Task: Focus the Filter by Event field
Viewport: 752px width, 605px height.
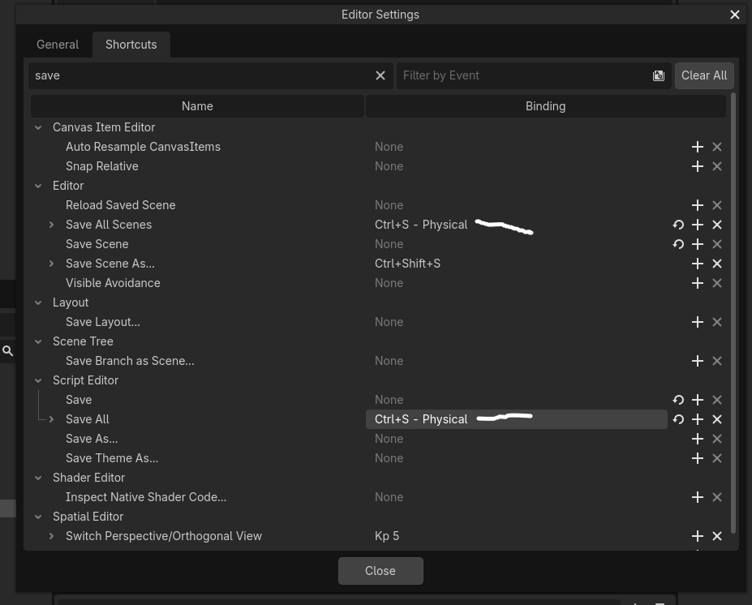Action: tap(525, 75)
